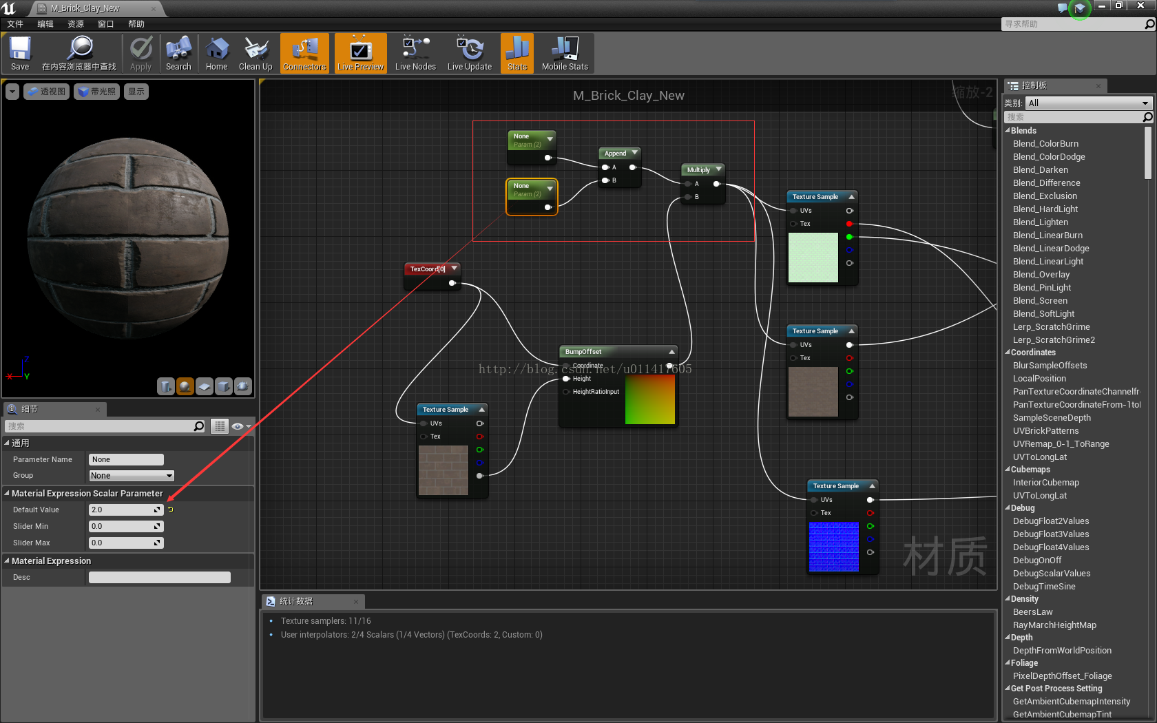This screenshot has height=723, width=1157.
Task: Toggle Live Update for the material
Action: click(469, 53)
